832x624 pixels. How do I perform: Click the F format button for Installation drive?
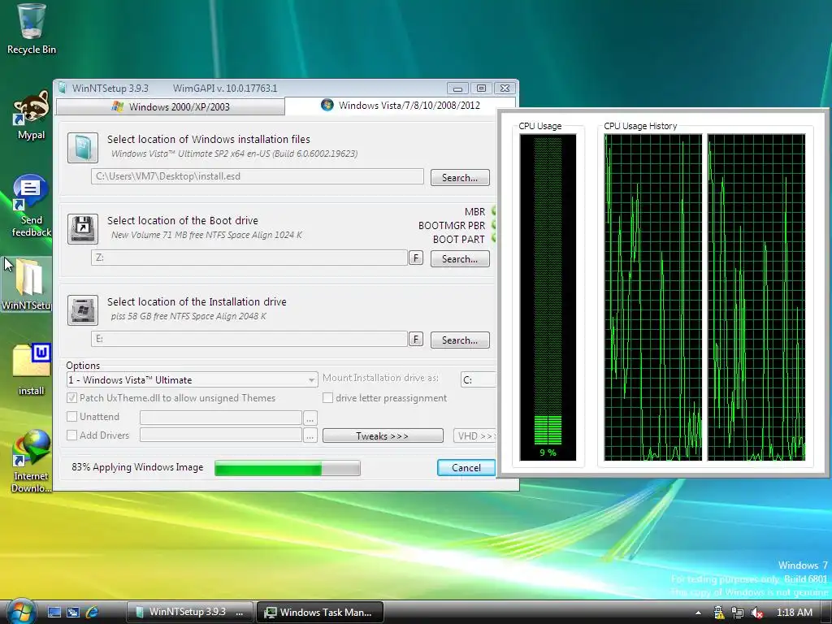416,339
